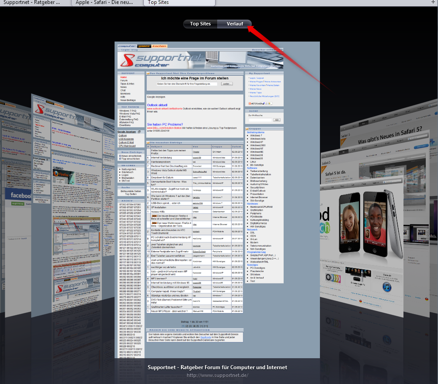Image resolution: width=438 pixels, height=384 pixels.
Task: Open the centered Supportnet page preview
Action: point(217,200)
